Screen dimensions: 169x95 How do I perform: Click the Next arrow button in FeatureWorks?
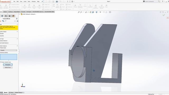point(17,21)
